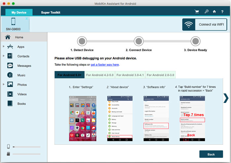
Task: Click the Photos picture icon
Action: (x=10, y=84)
